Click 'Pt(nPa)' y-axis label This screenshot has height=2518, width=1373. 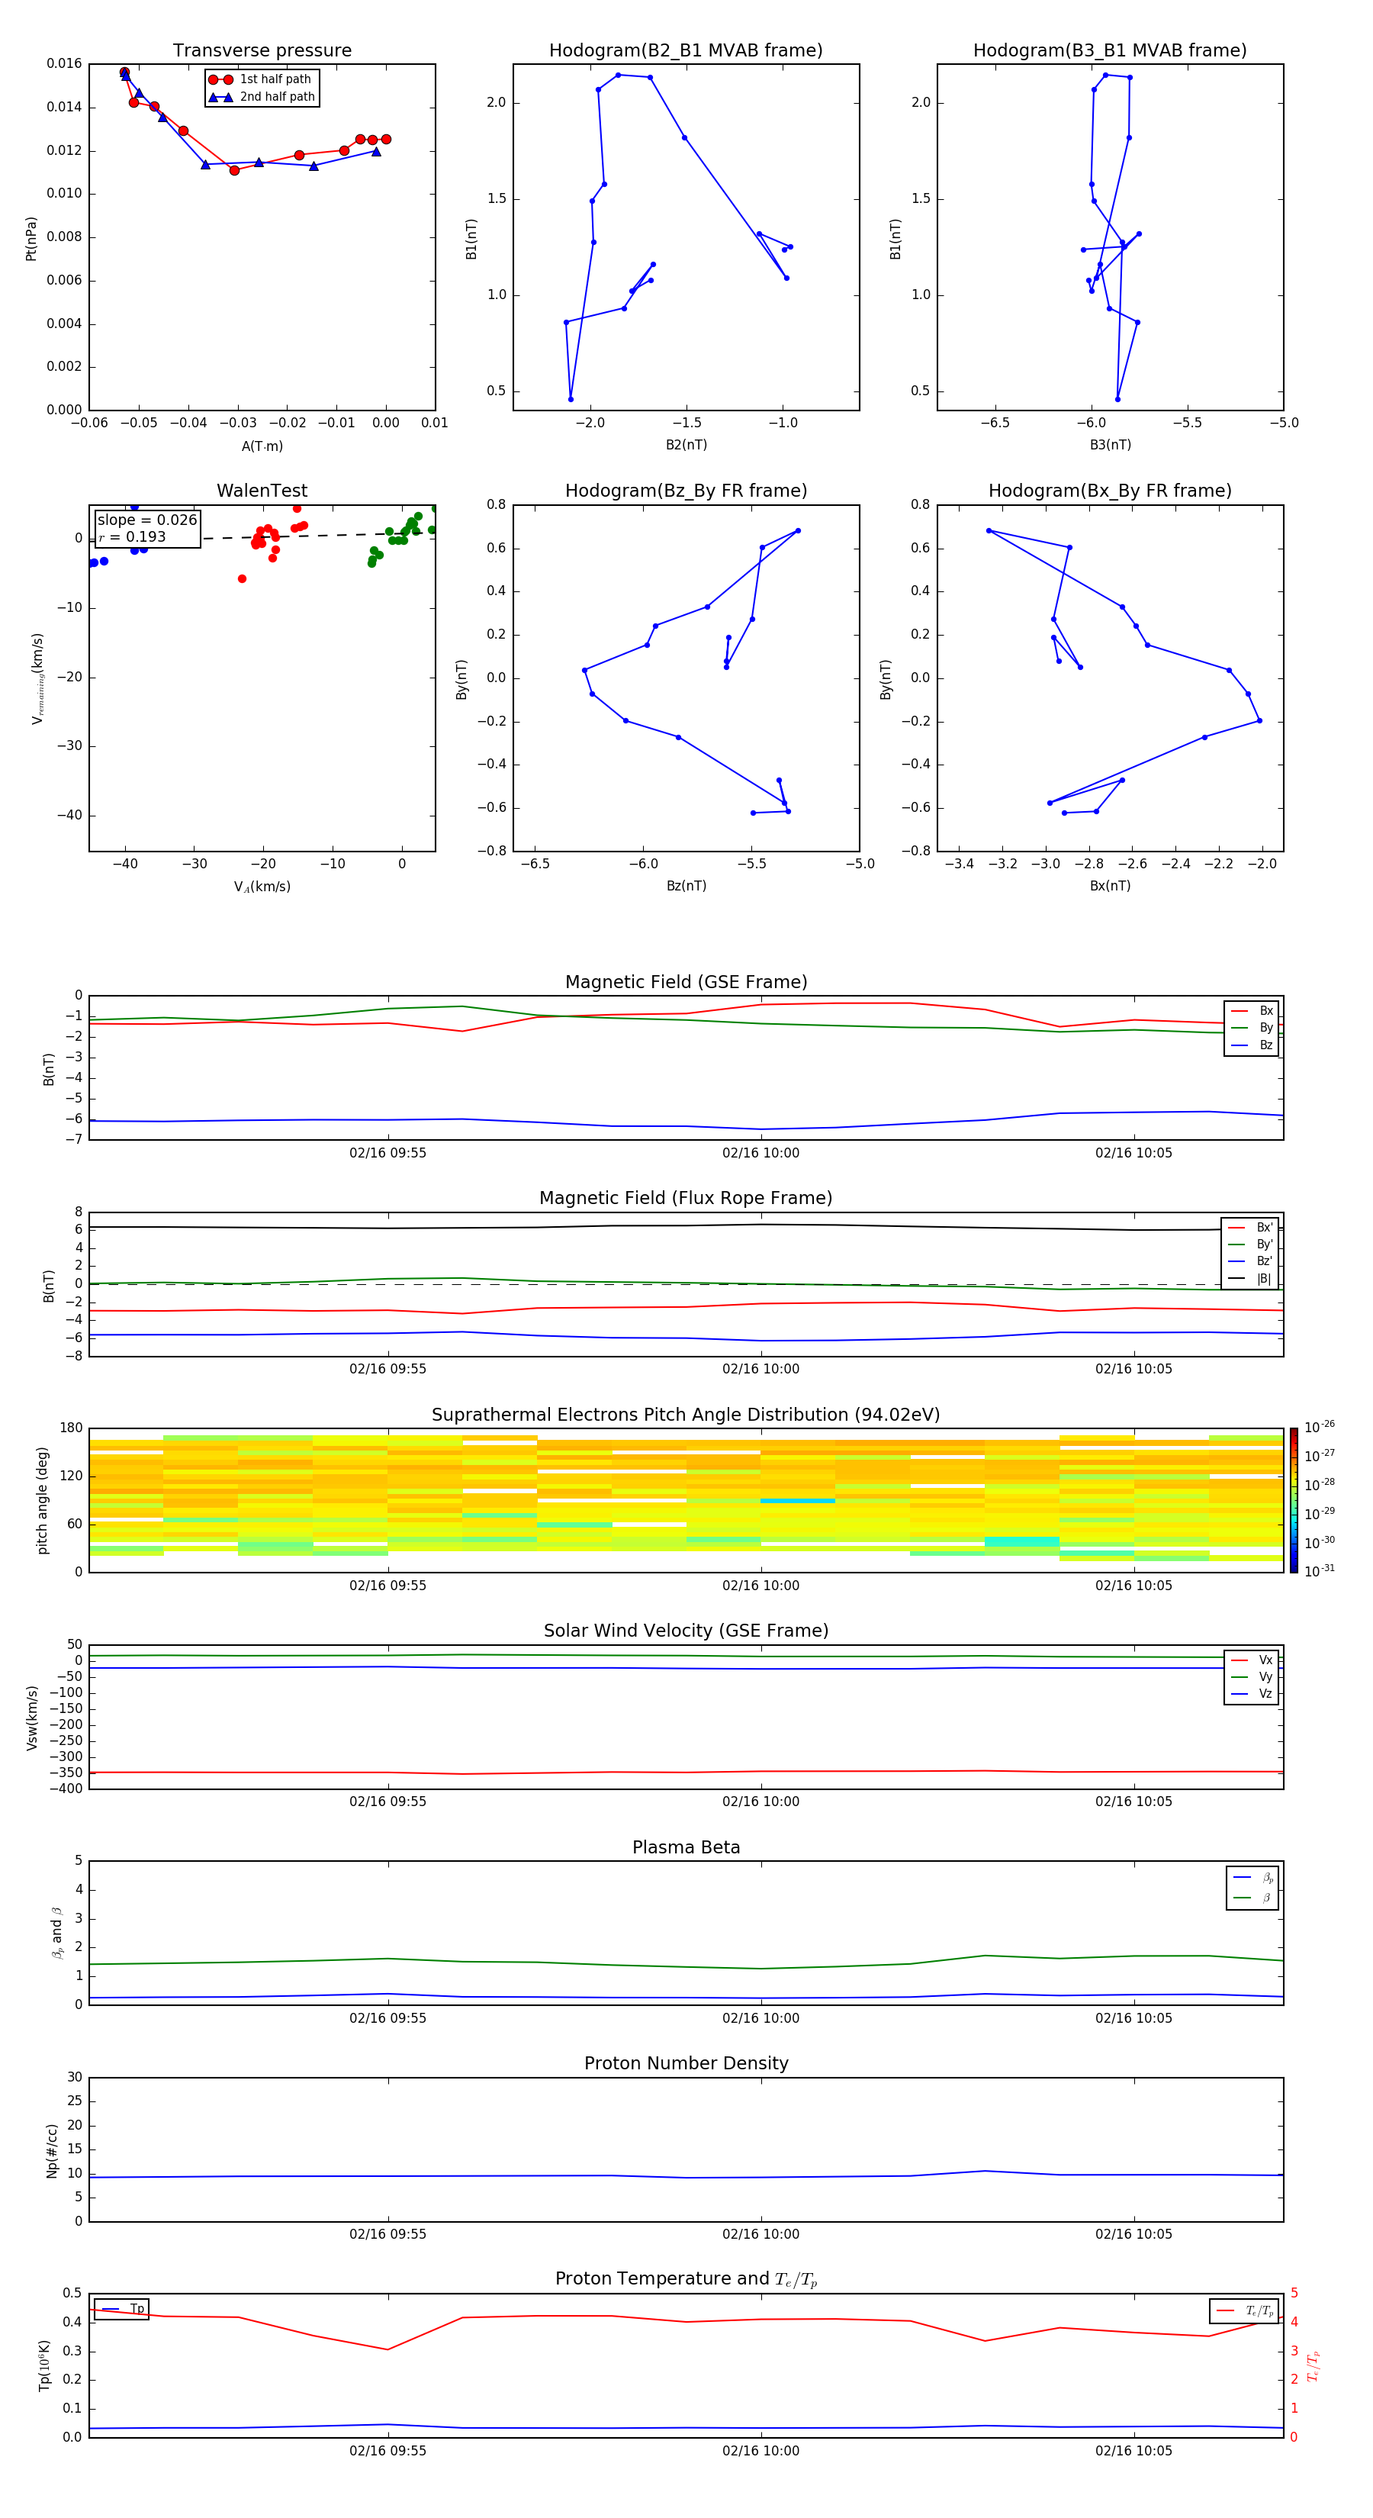pos(31,237)
